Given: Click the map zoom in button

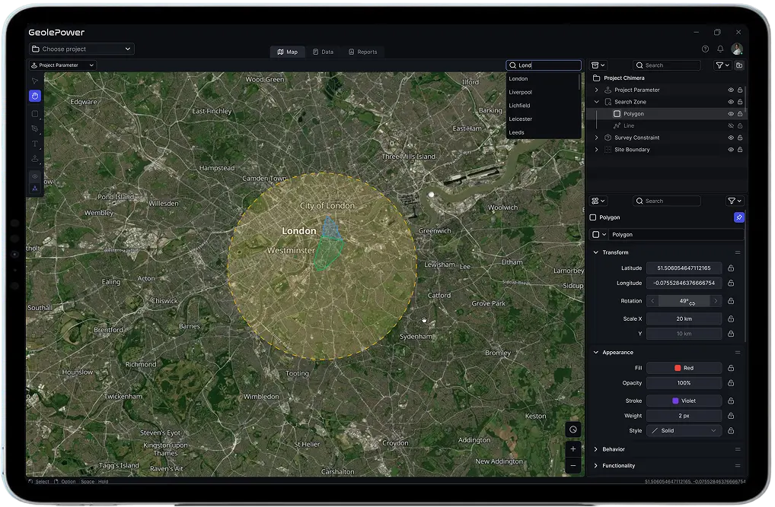Looking at the screenshot, I should pos(572,448).
